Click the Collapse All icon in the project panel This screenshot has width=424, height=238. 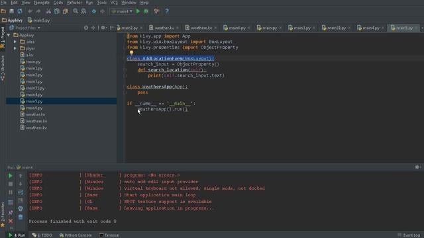tap(93, 28)
